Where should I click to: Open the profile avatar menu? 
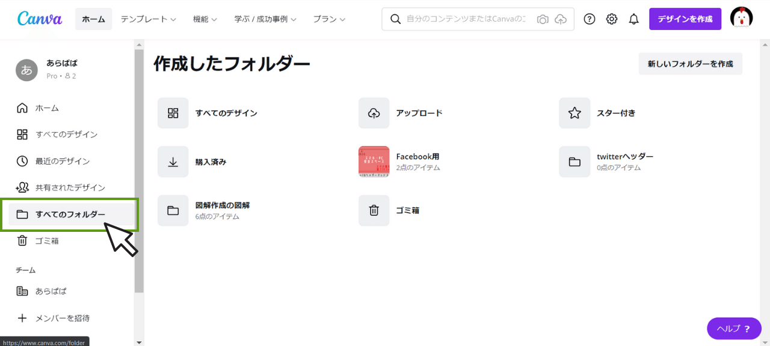pyautogui.click(x=741, y=19)
